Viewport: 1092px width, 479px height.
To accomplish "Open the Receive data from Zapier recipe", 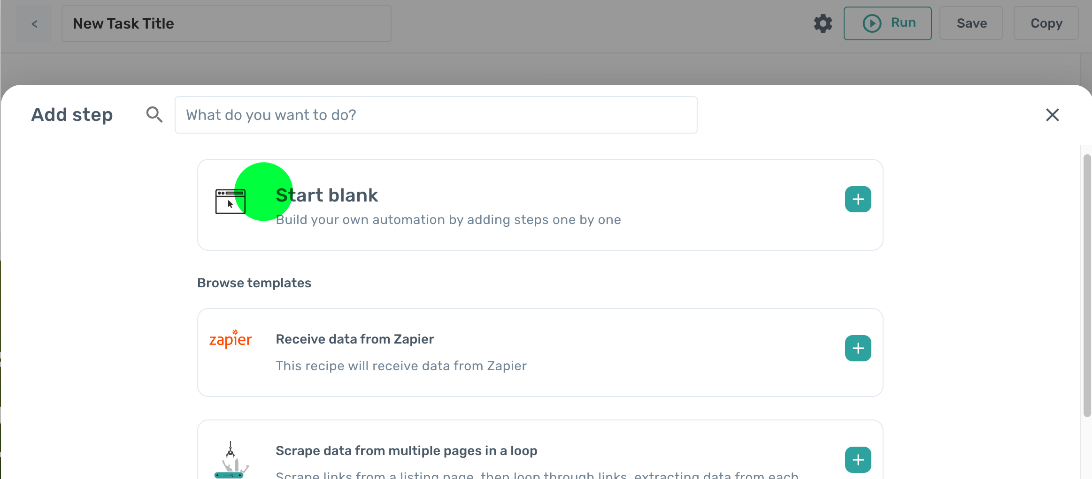I will coord(516,352).
